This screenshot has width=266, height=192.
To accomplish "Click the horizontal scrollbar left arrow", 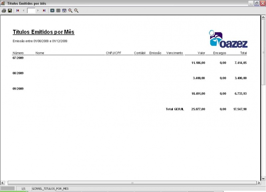I will coord(3,183).
